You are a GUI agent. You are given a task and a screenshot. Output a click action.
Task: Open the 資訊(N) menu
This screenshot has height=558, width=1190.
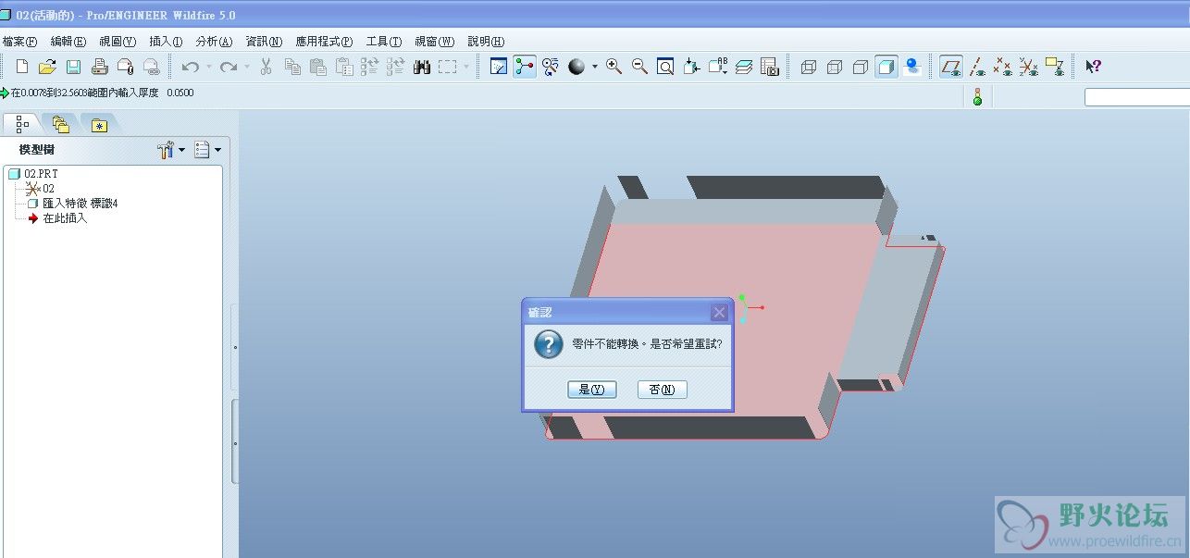click(264, 42)
